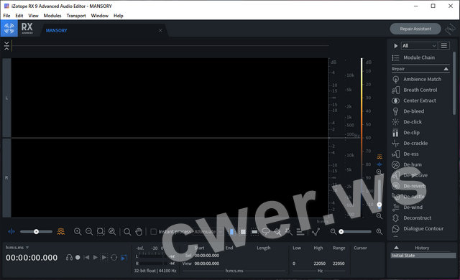The image size is (460, 280).
Task: Choose the time-frequency selection tool
Action: 243,232
